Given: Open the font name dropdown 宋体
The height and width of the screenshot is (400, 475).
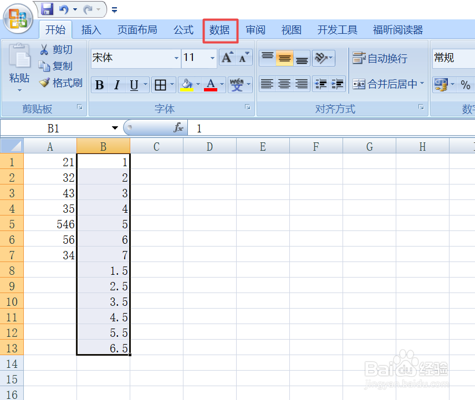Looking at the screenshot, I should pos(177,58).
